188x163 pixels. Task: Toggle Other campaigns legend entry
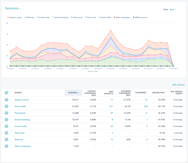pos(122,17)
